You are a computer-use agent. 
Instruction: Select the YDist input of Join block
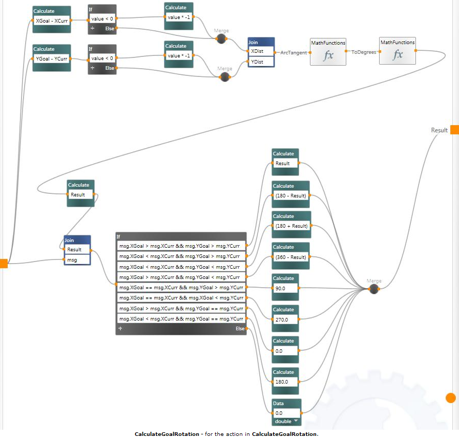[x=261, y=62]
